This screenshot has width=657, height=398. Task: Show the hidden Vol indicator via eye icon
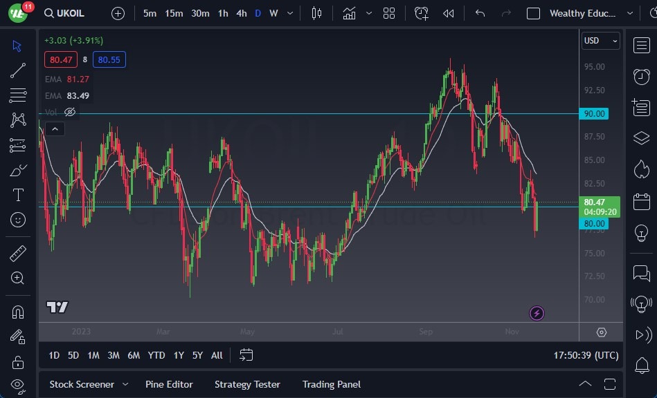[70, 111]
